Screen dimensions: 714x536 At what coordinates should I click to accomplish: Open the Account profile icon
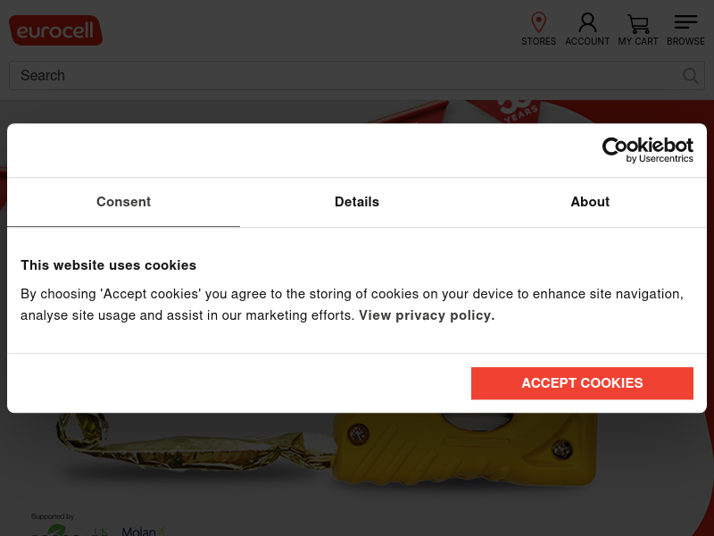tap(587, 23)
